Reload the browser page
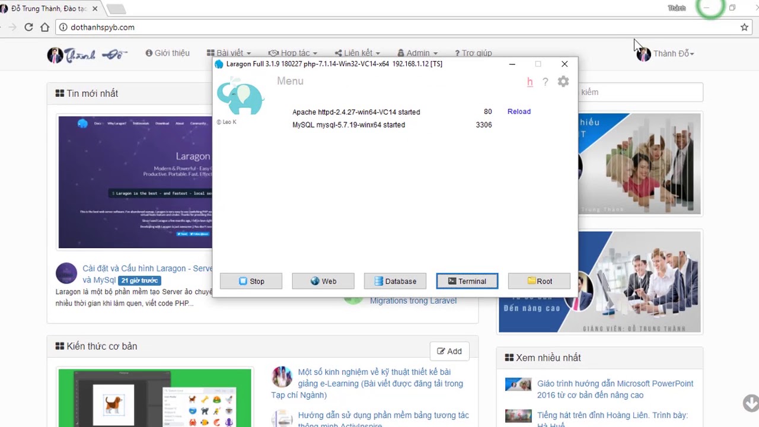Viewport: 759px width, 427px height. (x=28, y=27)
